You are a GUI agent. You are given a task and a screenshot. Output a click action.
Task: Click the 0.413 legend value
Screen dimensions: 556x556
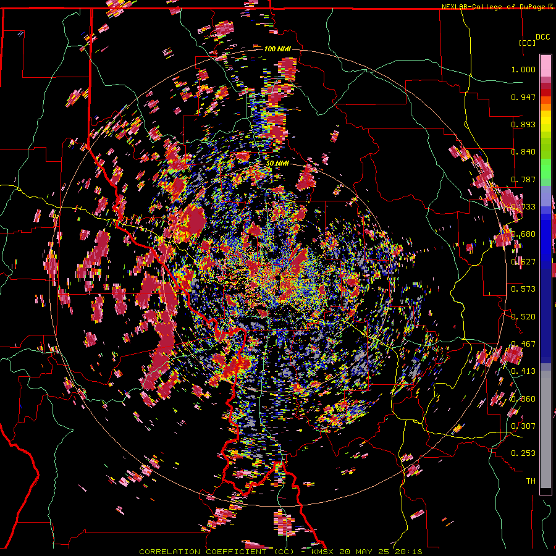click(x=523, y=371)
